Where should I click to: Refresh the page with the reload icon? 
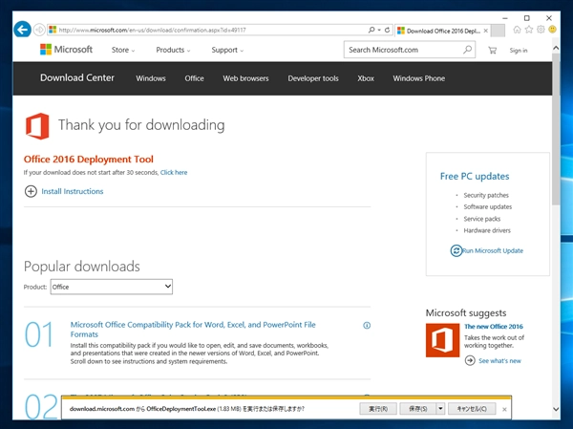[387, 30]
